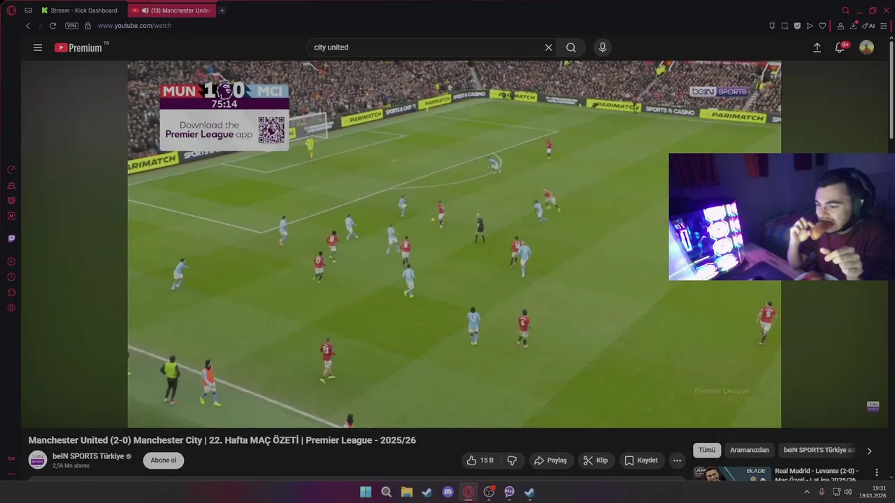Add page to bookmarks heart icon
This screenshot has width=895, height=503.
(822, 26)
